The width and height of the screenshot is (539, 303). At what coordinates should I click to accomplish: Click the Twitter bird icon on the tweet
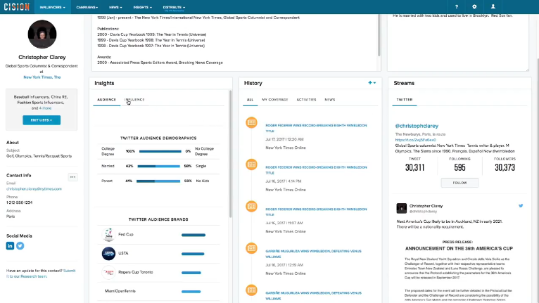coord(521,206)
